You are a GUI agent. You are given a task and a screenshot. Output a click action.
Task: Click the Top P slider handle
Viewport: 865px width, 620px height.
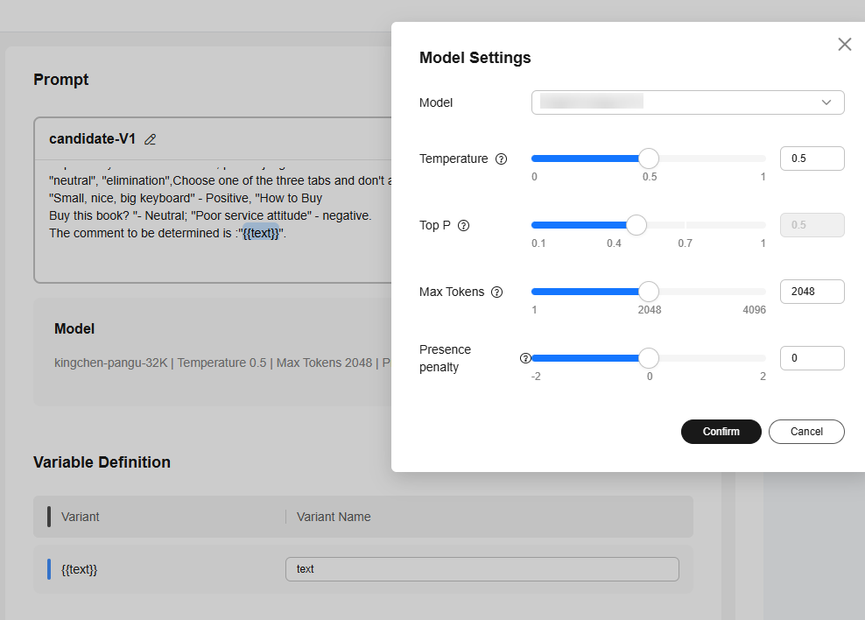636,225
